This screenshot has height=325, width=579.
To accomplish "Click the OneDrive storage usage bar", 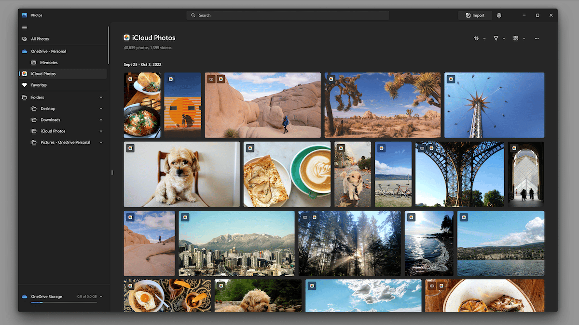I will [64, 303].
